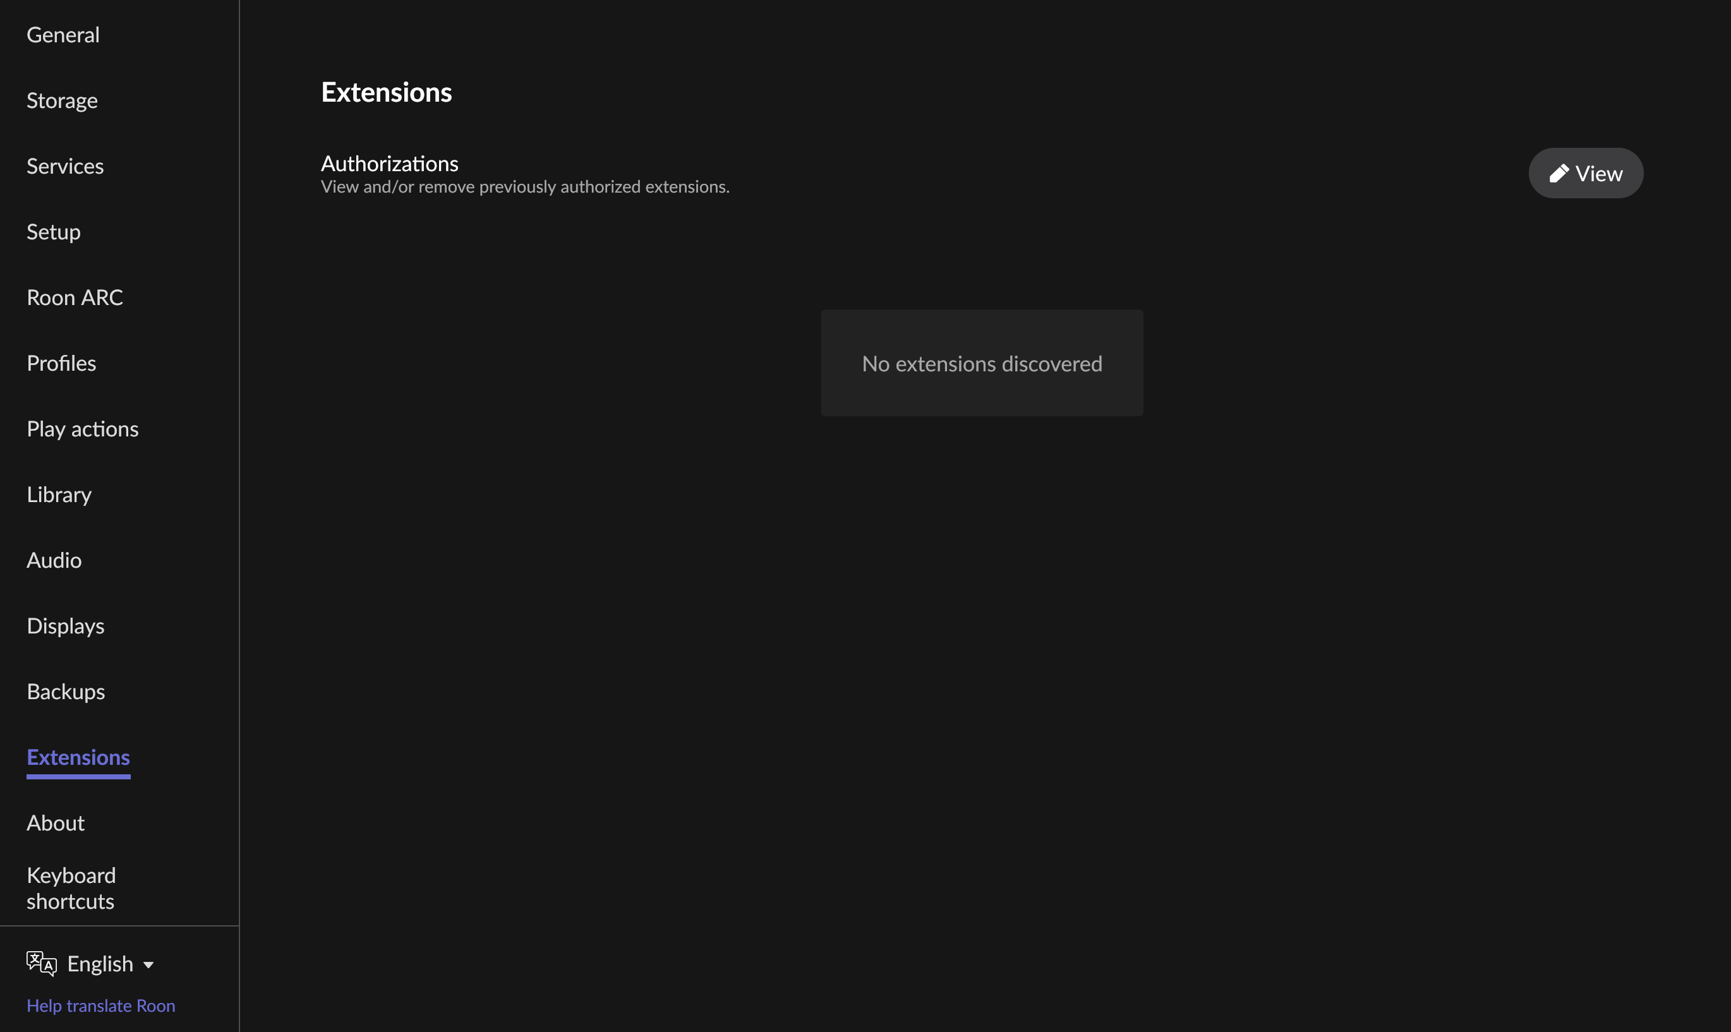Open the English language dropdown

(x=110, y=964)
